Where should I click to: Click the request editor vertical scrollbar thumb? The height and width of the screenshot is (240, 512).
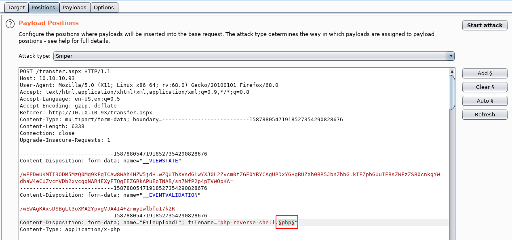pyautogui.click(x=451, y=93)
